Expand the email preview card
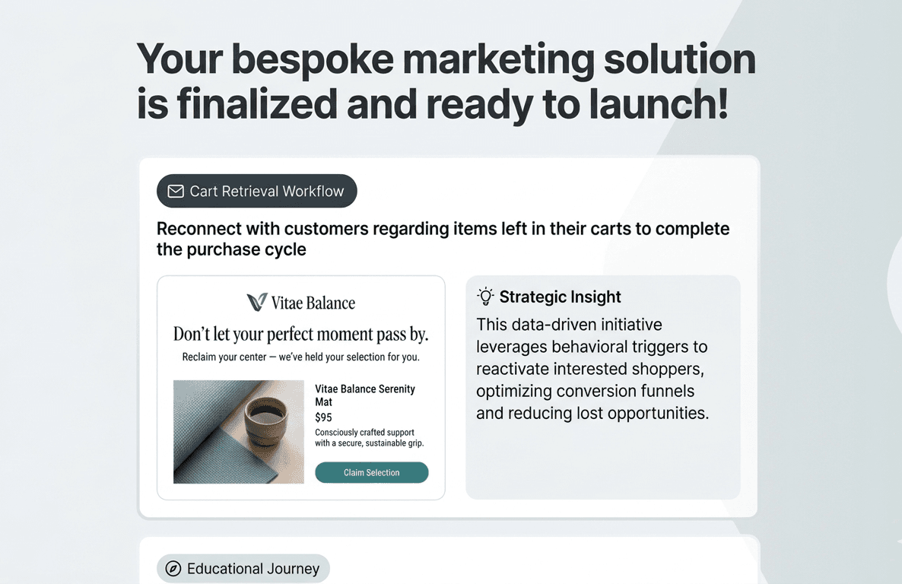The width and height of the screenshot is (902, 584). [x=300, y=387]
